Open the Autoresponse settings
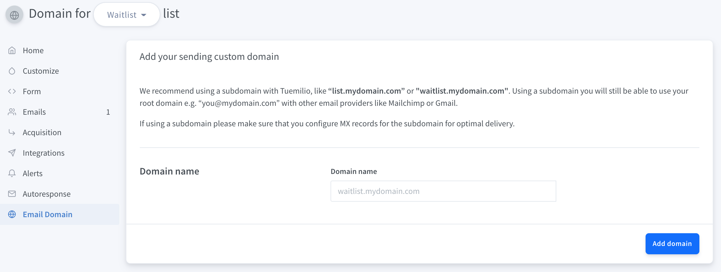The width and height of the screenshot is (721, 272). pyautogui.click(x=47, y=194)
